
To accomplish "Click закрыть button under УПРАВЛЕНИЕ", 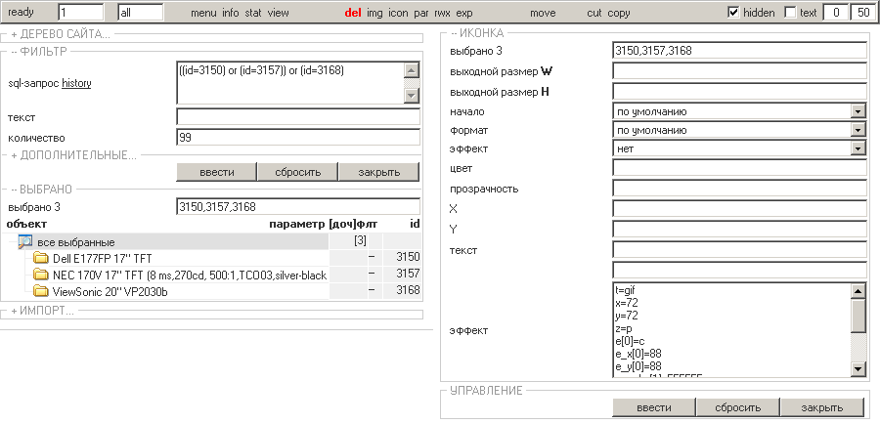I will [821, 407].
